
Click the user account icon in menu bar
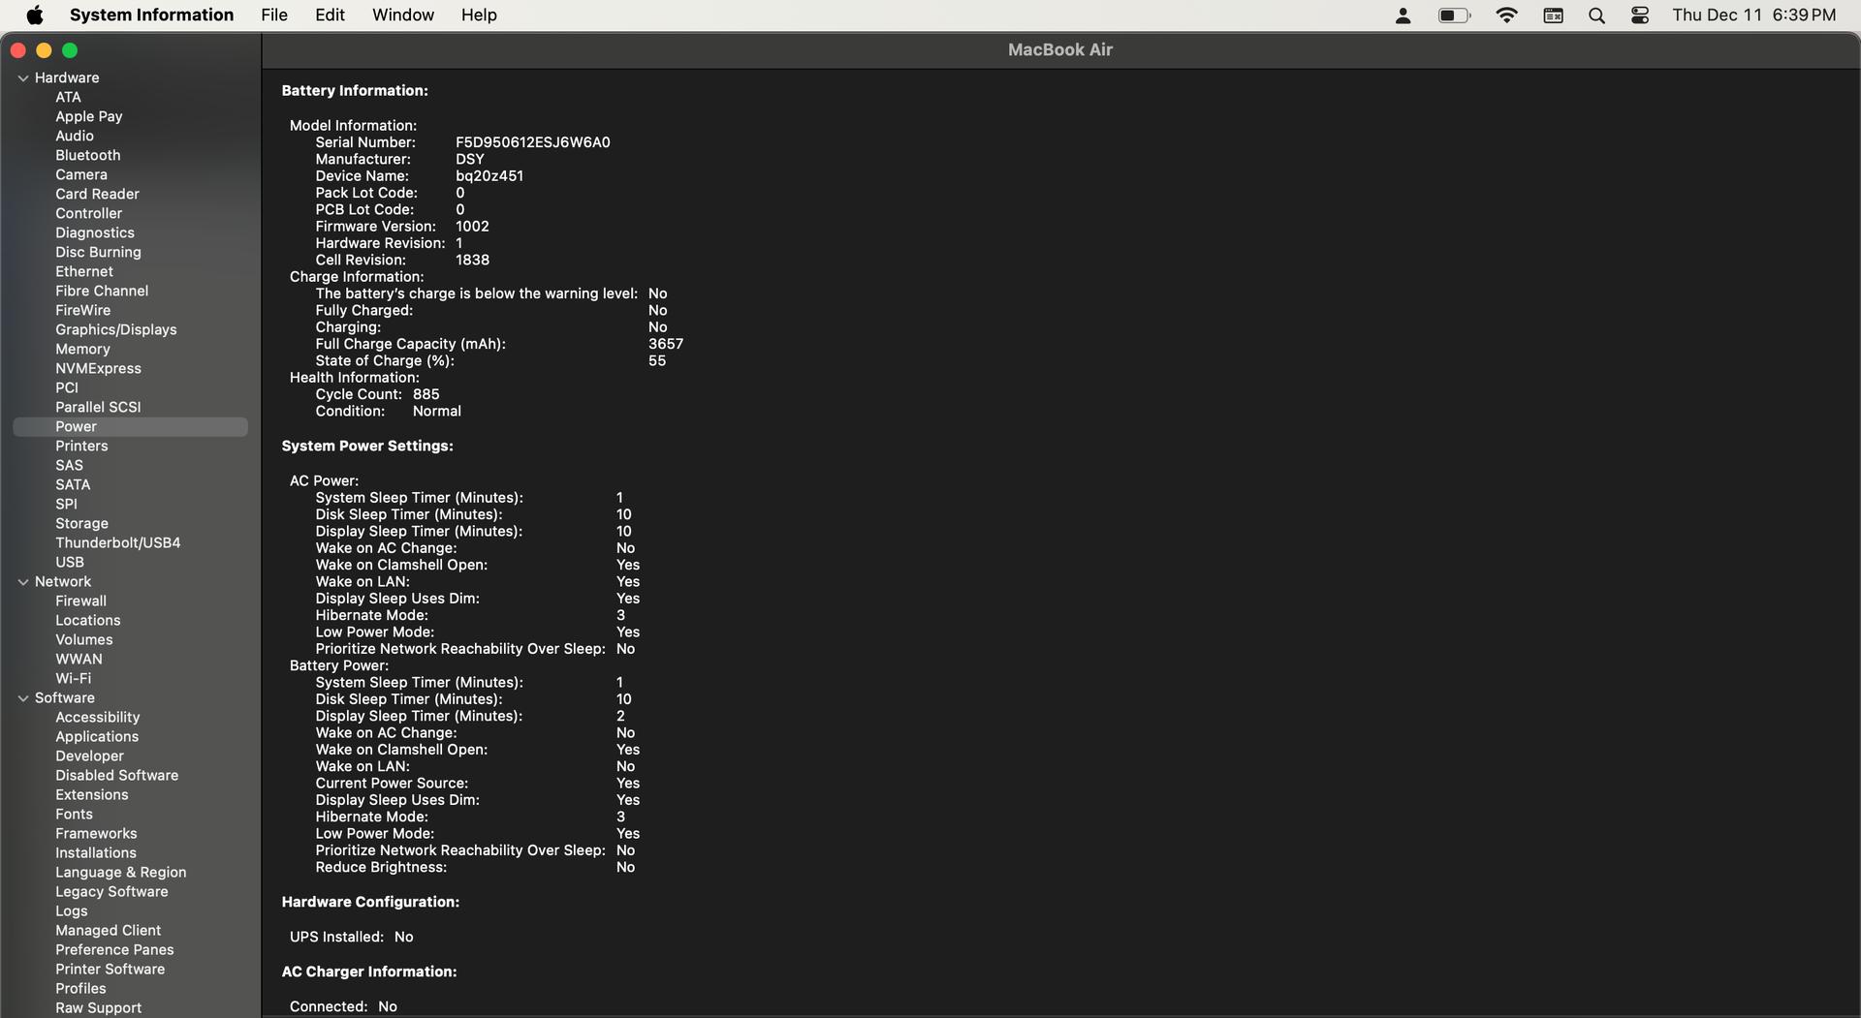[x=1403, y=15]
